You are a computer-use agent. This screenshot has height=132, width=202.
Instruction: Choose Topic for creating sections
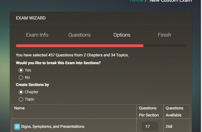[x=21, y=99]
